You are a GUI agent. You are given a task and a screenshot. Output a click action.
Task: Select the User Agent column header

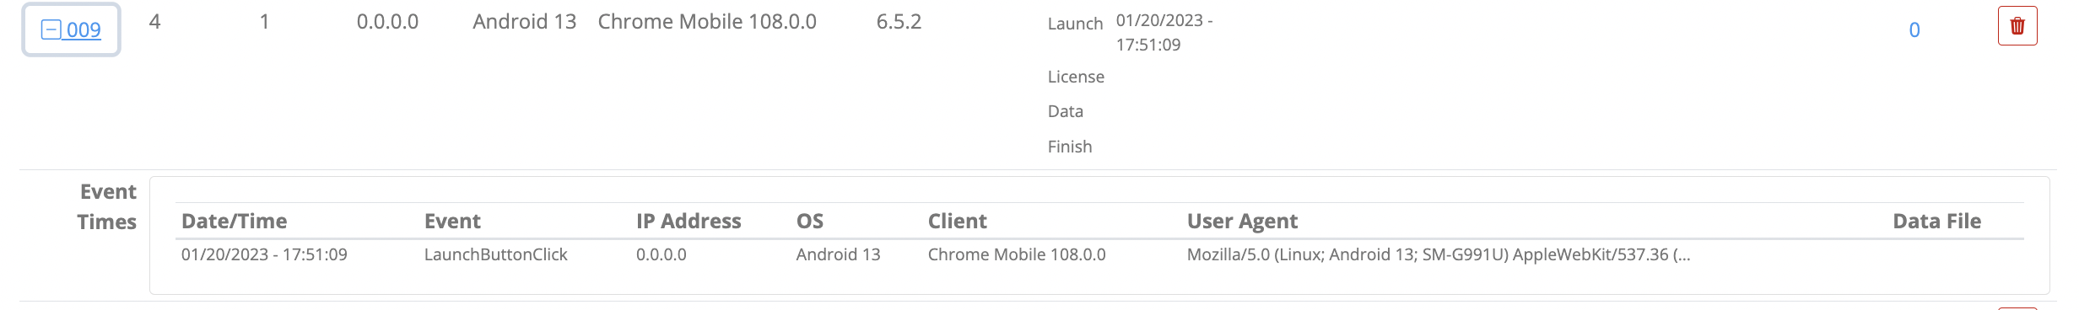(1242, 222)
